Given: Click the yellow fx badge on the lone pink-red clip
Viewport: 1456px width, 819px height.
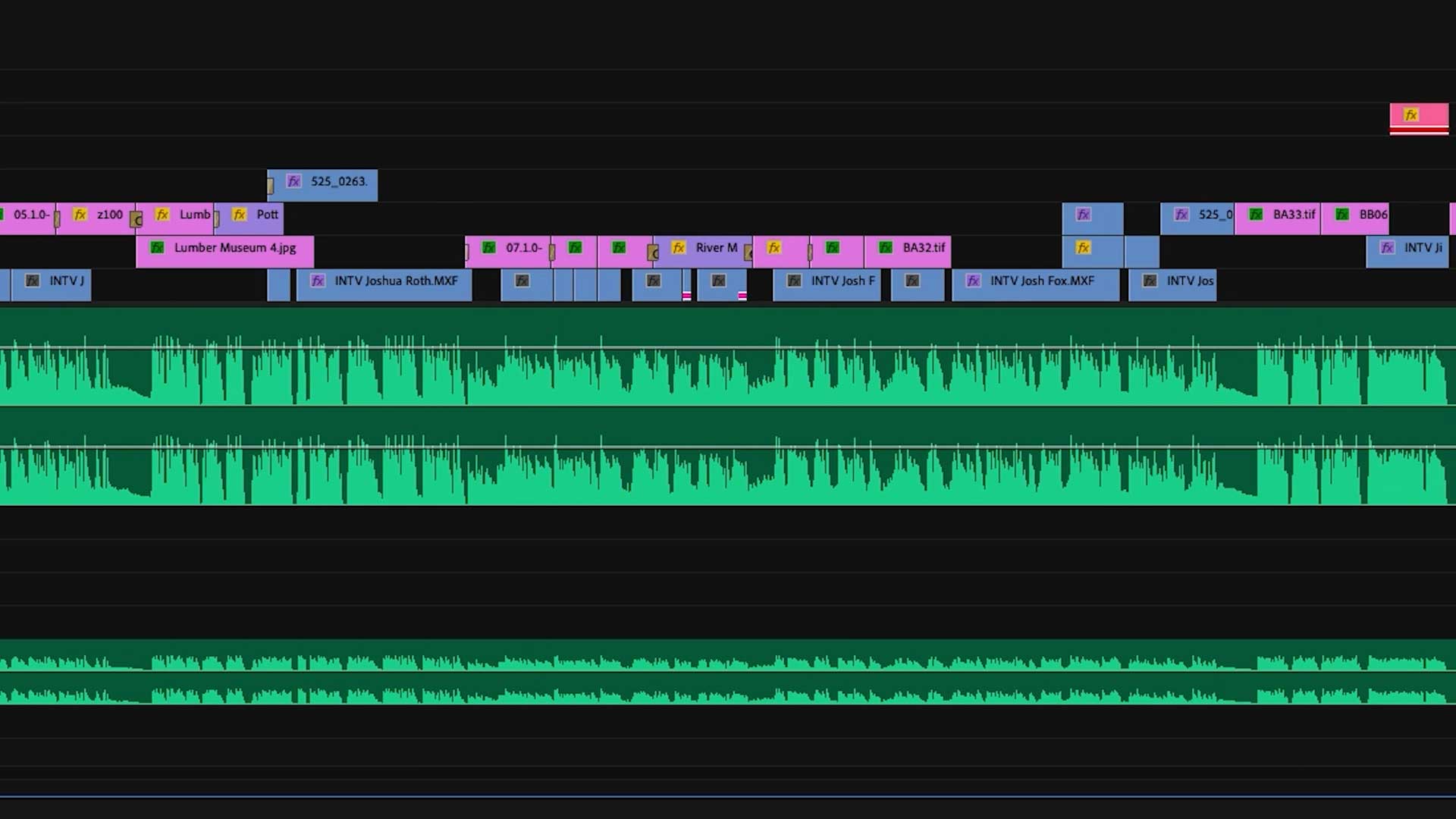Looking at the screenshot, I should [x=1410, y=115].
